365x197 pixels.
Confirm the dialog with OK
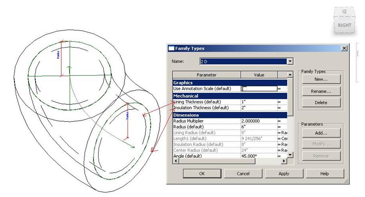tap(202, 174)
